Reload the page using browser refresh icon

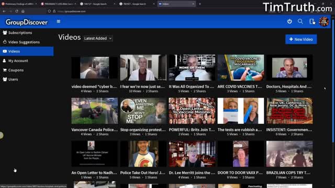point(17,11)
